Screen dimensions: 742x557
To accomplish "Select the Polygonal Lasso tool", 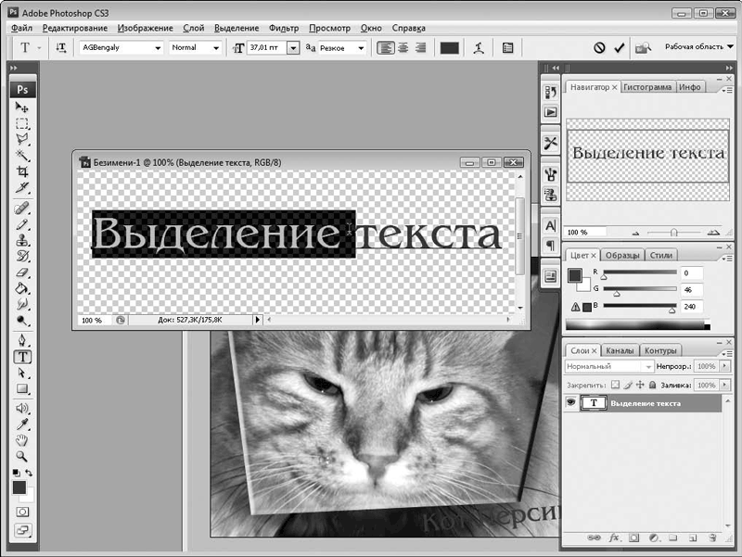I will click(21, 139).
